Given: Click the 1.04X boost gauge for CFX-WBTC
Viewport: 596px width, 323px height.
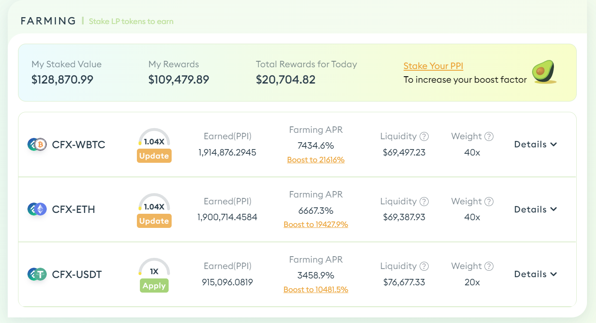Looking at the screenshot, I should [154, 138].
